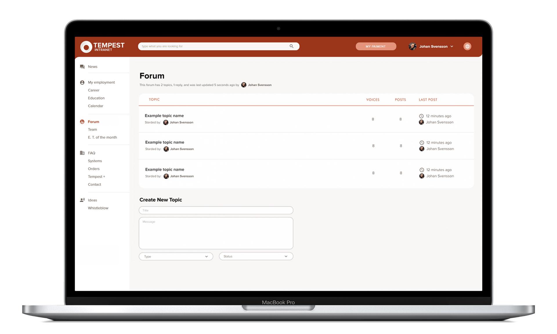Click the first Example topic name link
This screenshot has width=557, height=334.
[164, 115]
